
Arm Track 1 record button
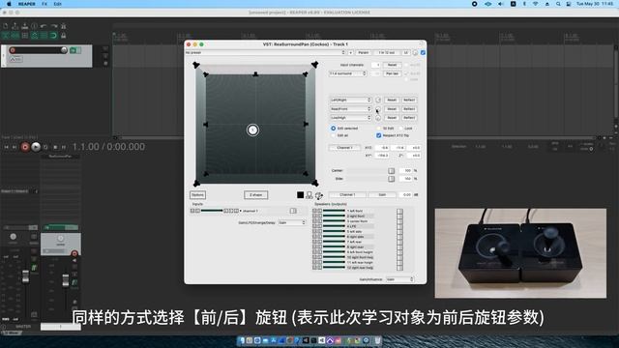point(13,50)
